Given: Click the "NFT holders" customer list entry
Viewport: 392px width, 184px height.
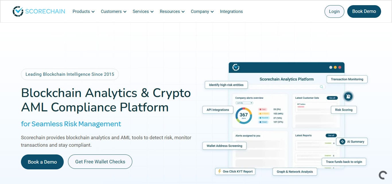Looking at the screenshot, I should pos(302,104).
